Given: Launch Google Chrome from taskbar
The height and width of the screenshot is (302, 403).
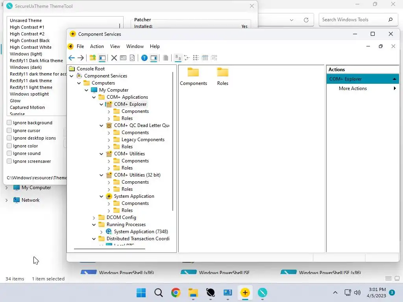Looking at the screenshot, I should [x=176, y=293].
